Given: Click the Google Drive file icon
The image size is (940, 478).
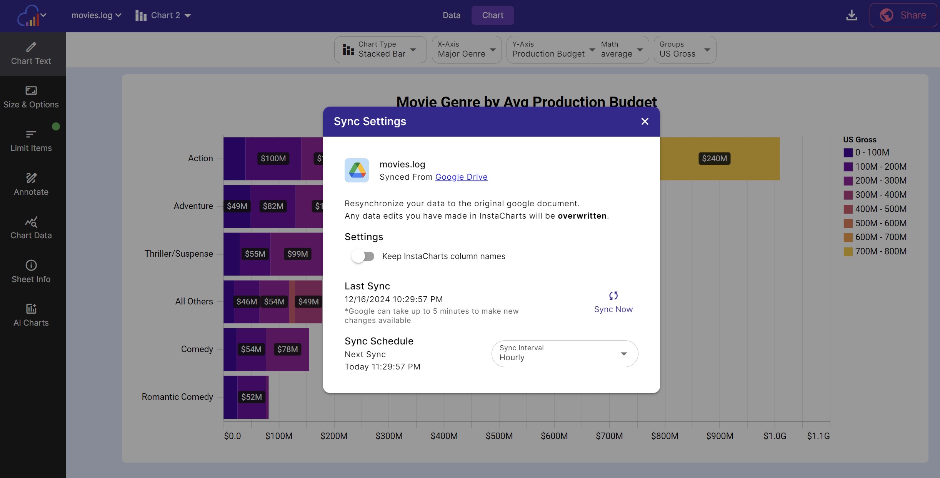Looking at the screenshot, I should [357, 170].
